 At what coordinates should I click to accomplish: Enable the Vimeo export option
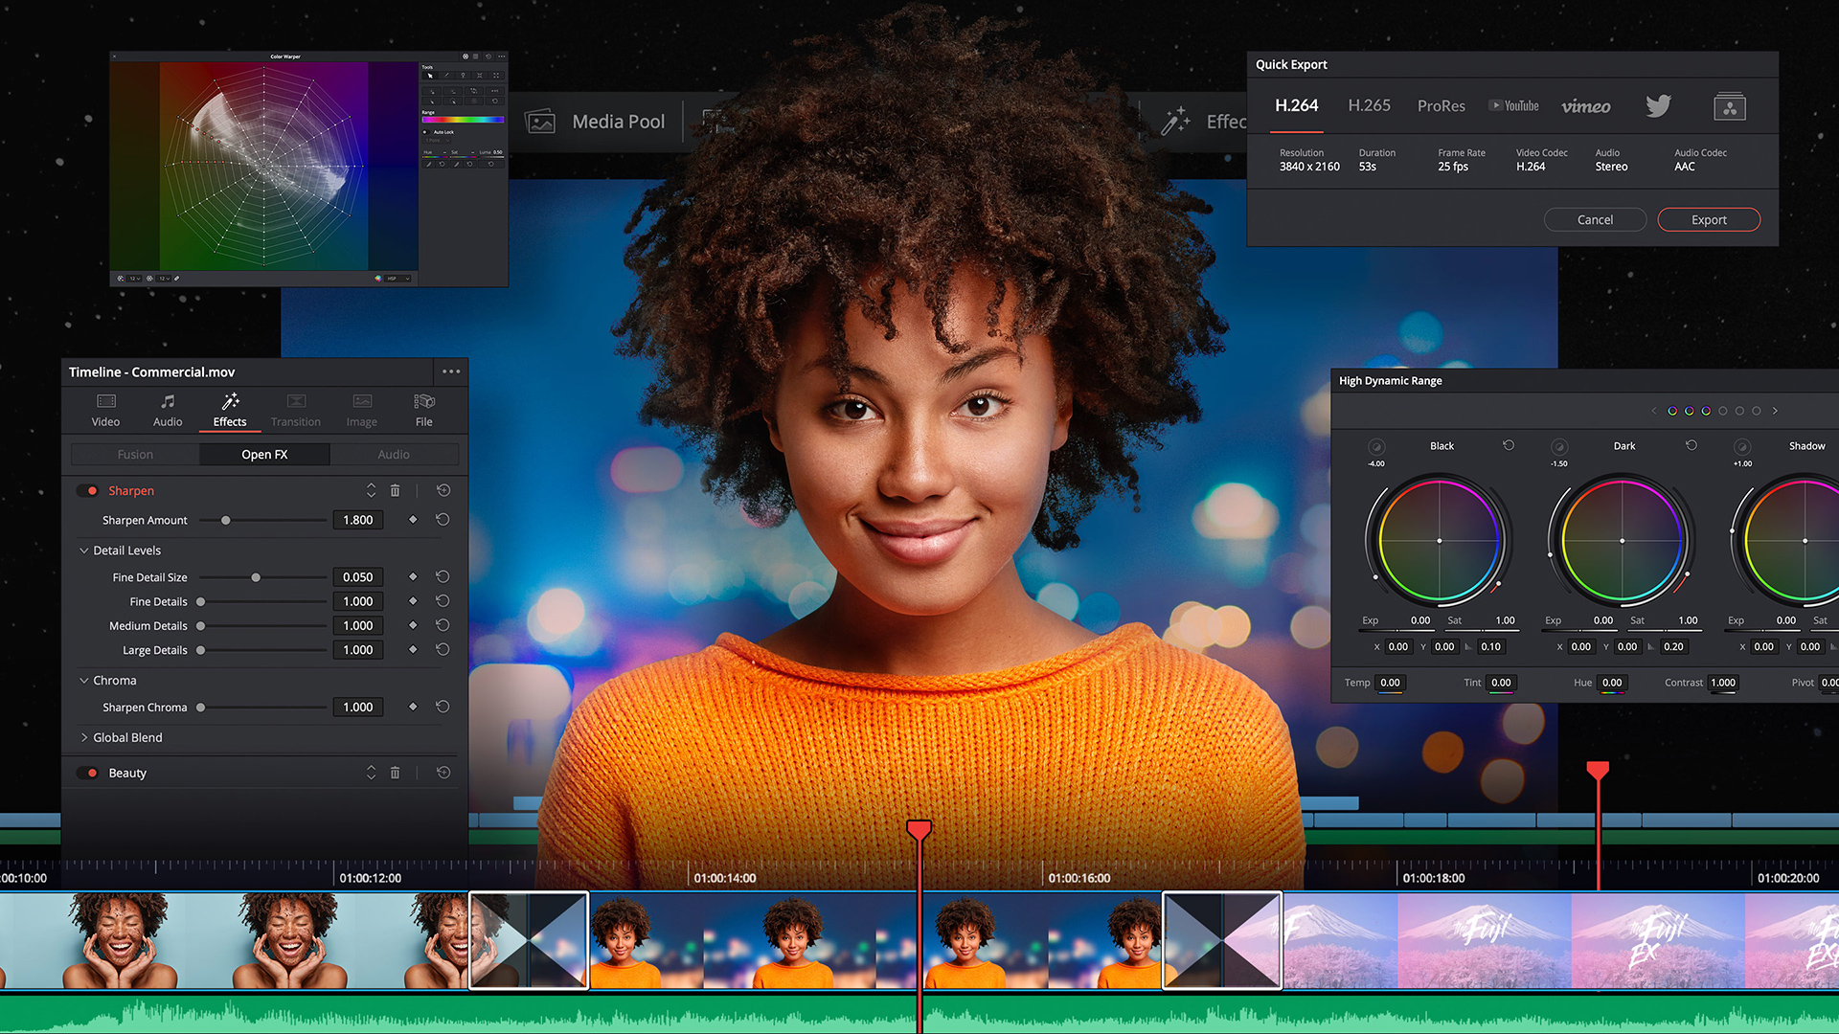tap(1582, 106)
